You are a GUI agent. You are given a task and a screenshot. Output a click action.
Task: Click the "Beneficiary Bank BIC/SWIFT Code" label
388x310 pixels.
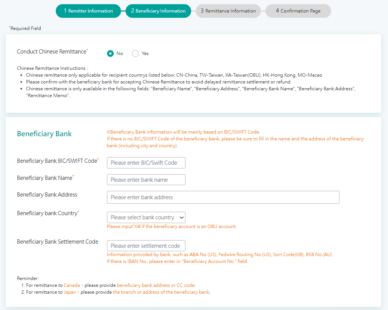pos(57,161)
